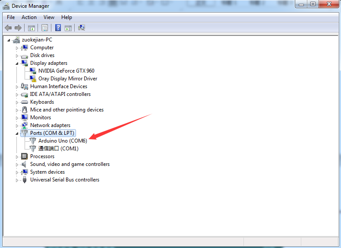
Task: Click the Sound speaker category icon
Action: pos(24,164)
